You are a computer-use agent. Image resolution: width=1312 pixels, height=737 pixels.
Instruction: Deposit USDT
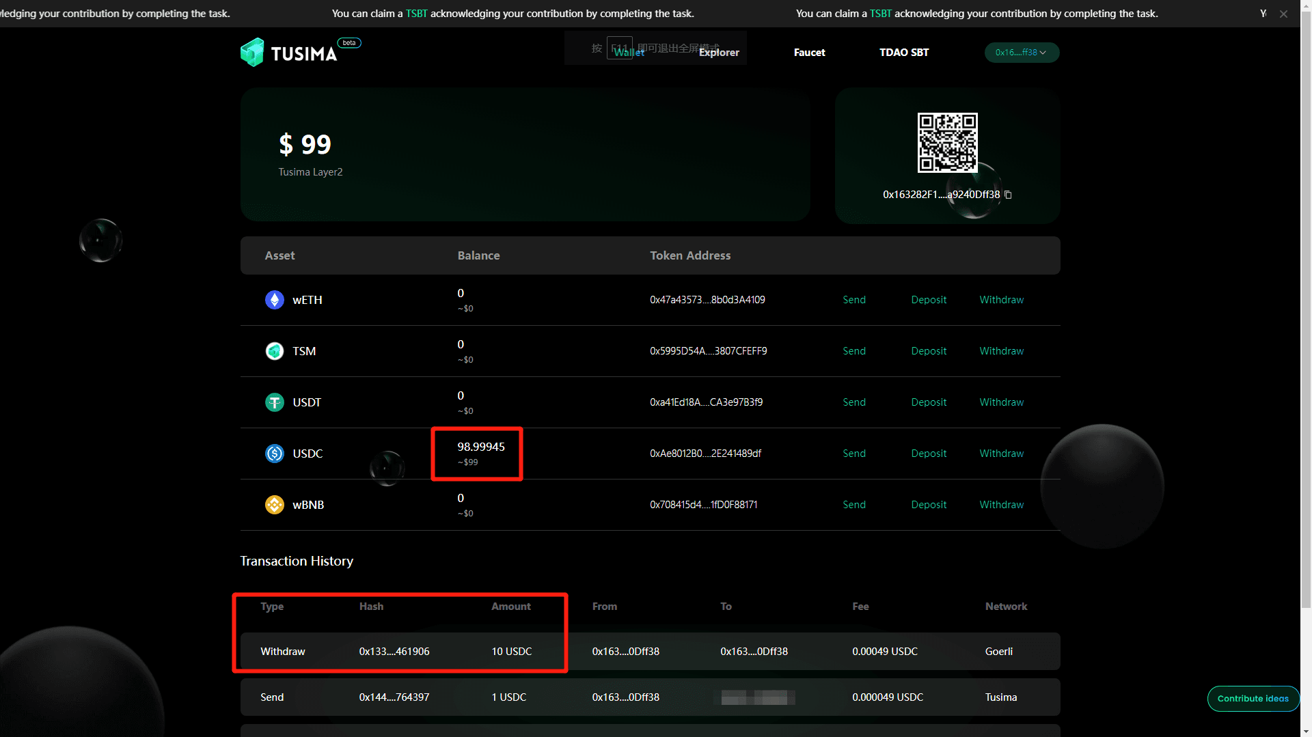point(929,402)
